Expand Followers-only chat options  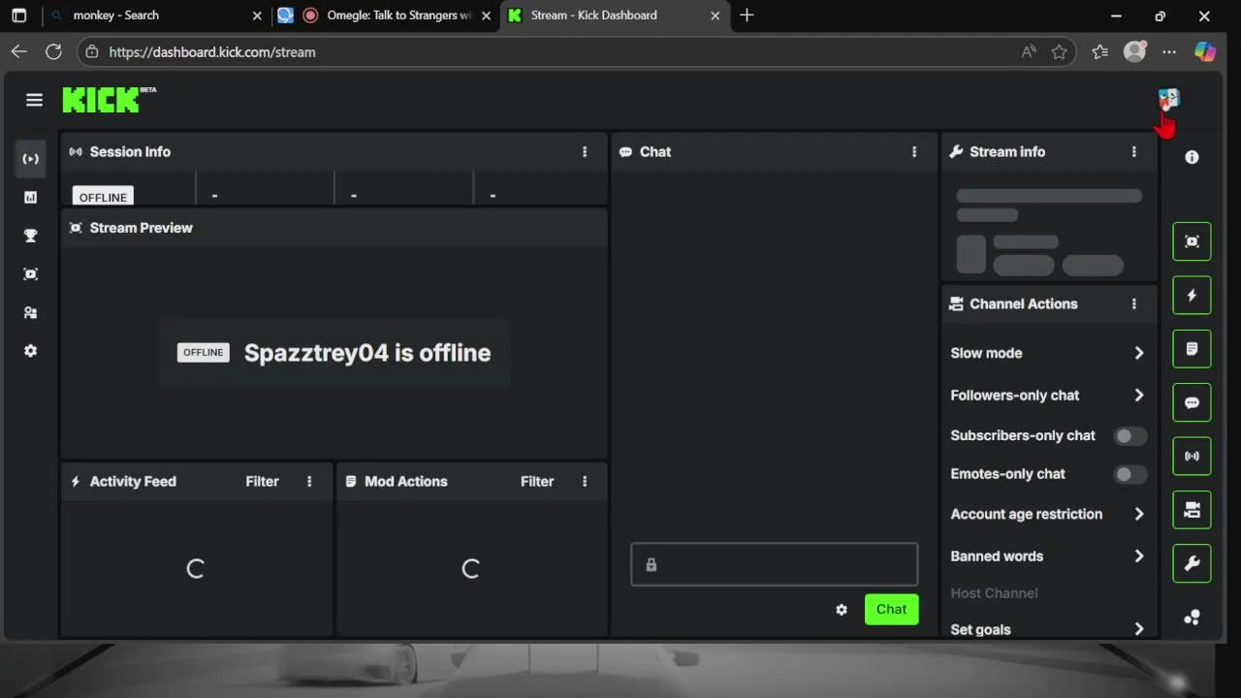[1047, 396]
